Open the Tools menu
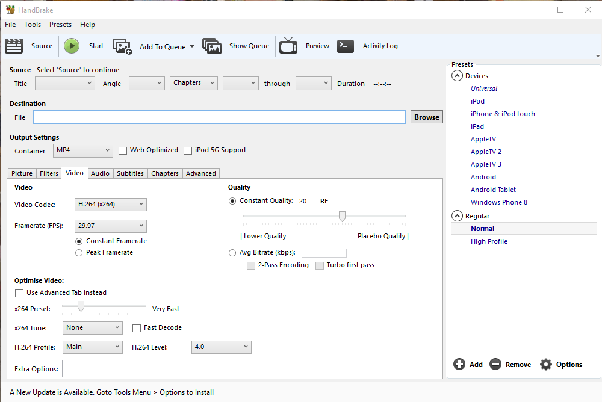The image size is (602, 402). (33, 25)
